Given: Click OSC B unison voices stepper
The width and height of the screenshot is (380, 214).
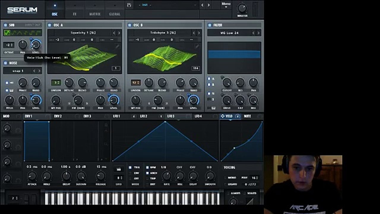Looking at the screenshot, I should [x=136, y=83].
